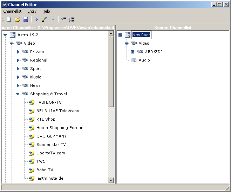Click the Shopping & Travel camera icon

tap(25, 94)
